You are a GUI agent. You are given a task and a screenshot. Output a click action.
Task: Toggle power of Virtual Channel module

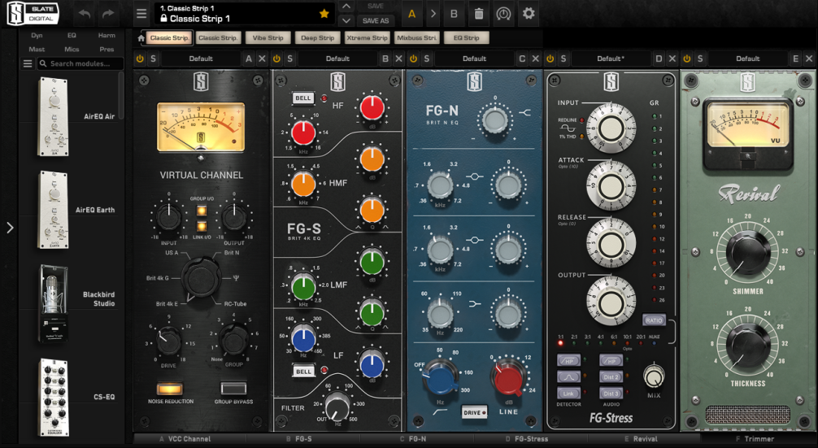(140, 59)
